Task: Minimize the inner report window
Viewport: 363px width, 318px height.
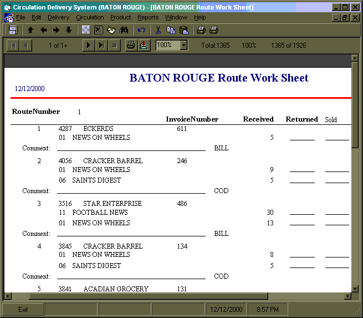Action: [336, 18]
